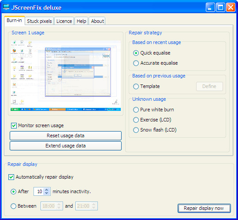The image size is (238, 220).
Task: Click the JScreenFix monitor icon in title bar
Action: [x=6, y=7]
